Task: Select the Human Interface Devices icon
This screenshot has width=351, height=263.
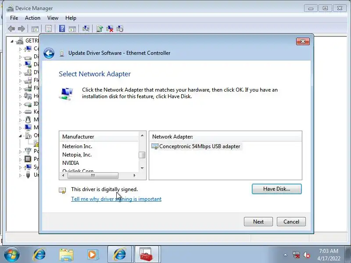Action: [x=28, y=96]
